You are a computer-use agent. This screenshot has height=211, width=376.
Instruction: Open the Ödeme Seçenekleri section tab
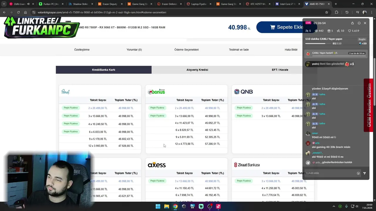(187, 50)
